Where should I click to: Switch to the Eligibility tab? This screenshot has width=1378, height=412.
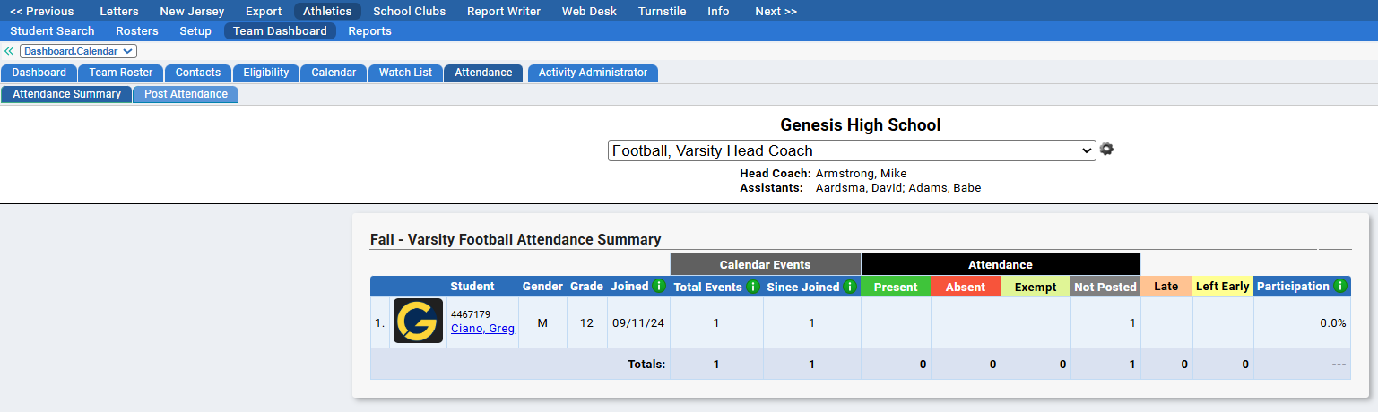pos(266,73)
